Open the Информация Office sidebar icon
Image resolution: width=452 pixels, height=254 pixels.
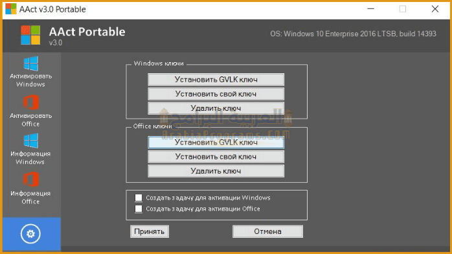pyautogui.click(x=30, y=179)
